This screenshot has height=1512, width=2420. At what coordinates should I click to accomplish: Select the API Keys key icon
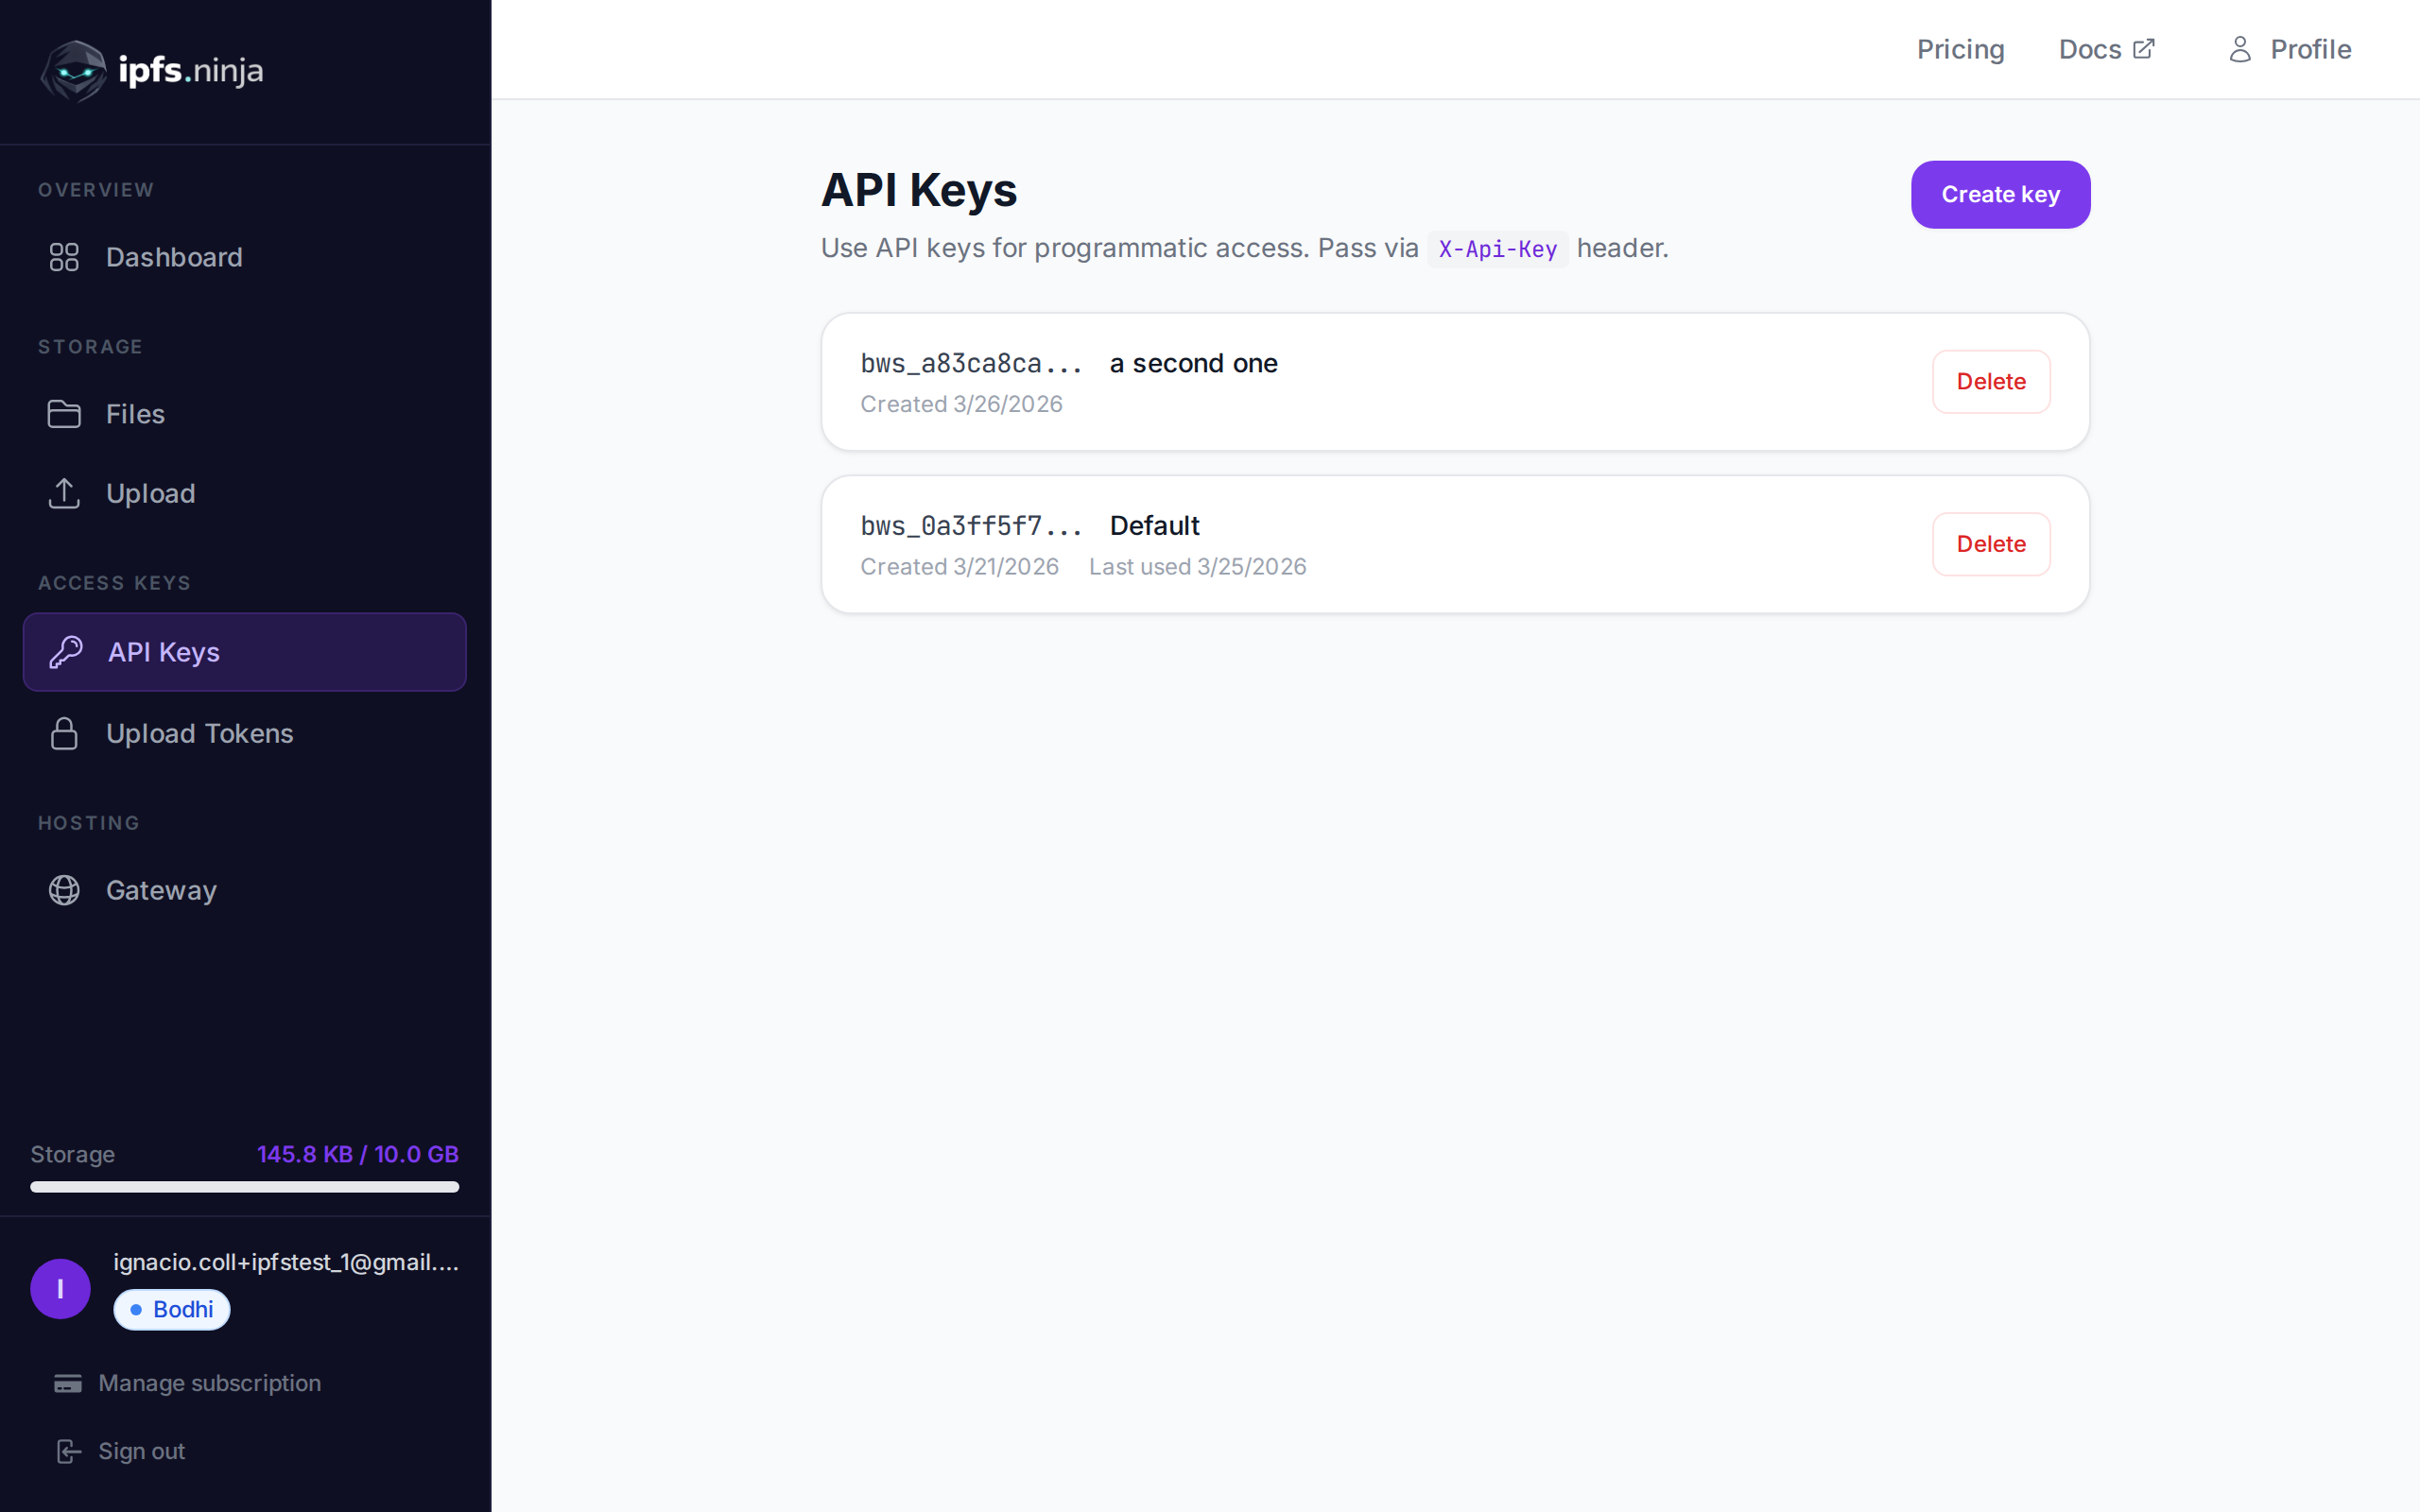(64, 652)
